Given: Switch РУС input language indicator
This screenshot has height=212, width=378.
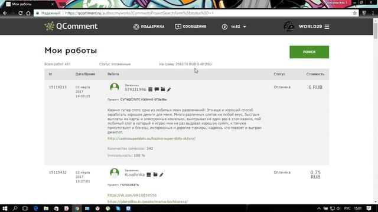Looking at the screenshot, I should pos(347,208).
